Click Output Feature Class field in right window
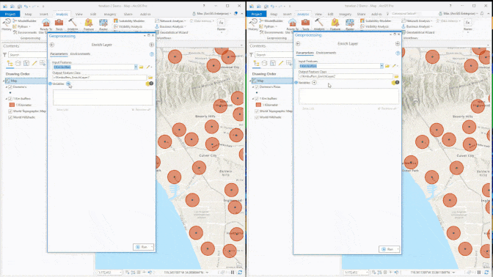This screenshot has height=277, width=493. tap(346, 76)
